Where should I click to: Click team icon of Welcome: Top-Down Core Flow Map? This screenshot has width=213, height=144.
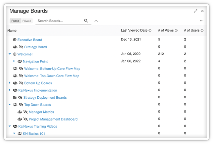click(15, 76)
